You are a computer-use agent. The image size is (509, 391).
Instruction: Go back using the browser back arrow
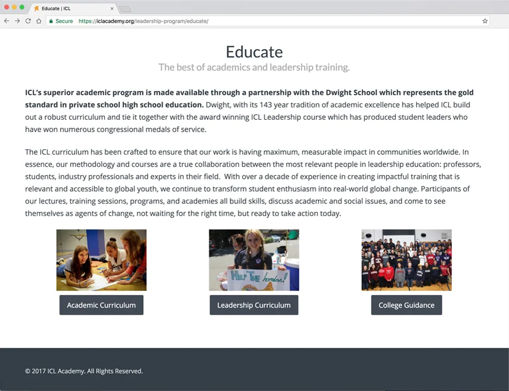point(6,21)
